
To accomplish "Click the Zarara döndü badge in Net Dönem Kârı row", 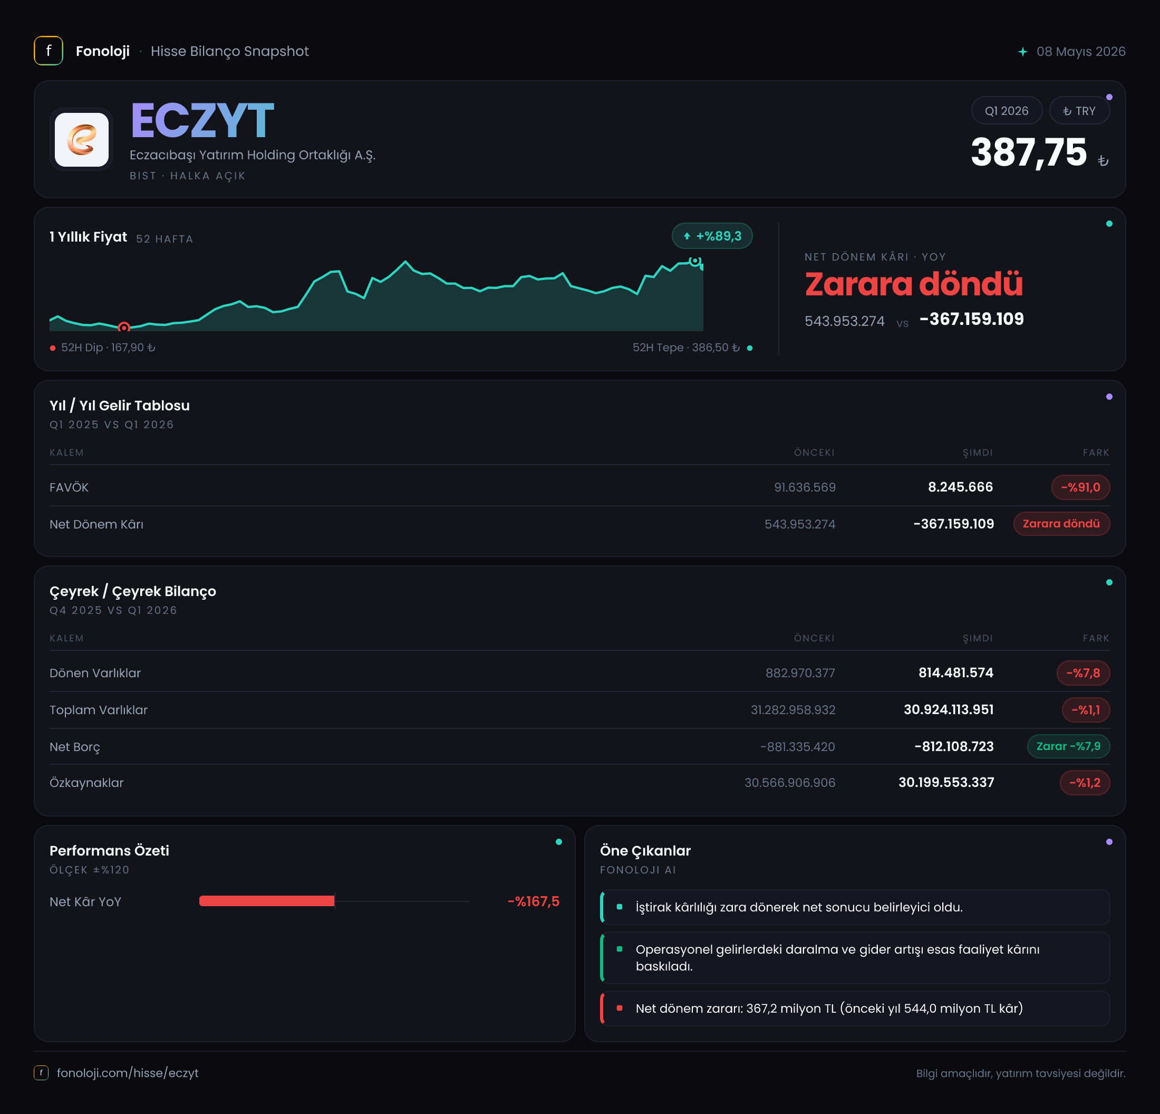I will coord(1061,524).
